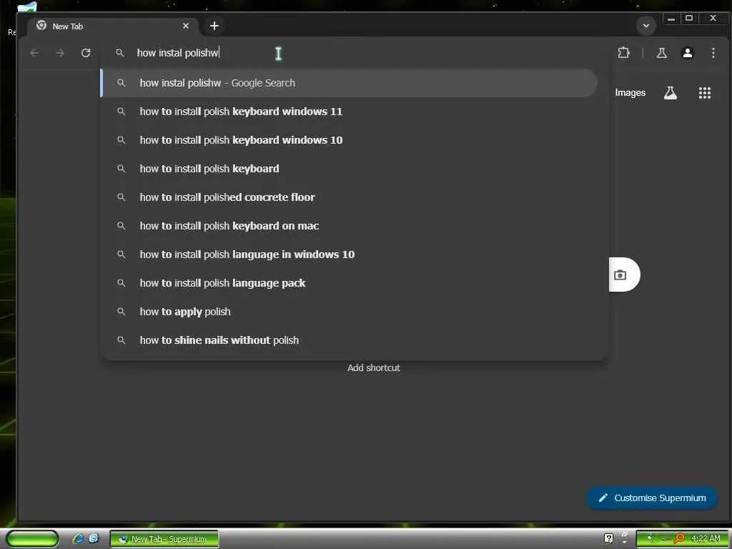Image resolution: width=732 pixels, height=549 pixels.
Task: Open the Google apps grid icon
Action: [x=704, y=93]
